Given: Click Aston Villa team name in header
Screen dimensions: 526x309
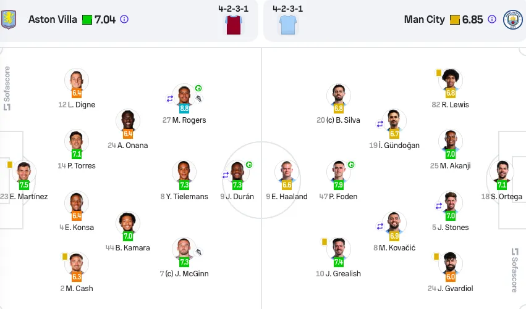Looking at the screenshot, I should (x=53, y=19).
